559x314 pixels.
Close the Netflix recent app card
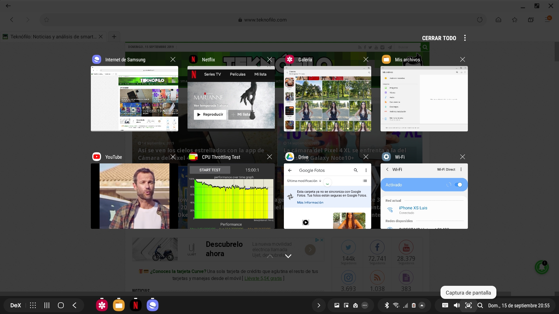point(270,59)
